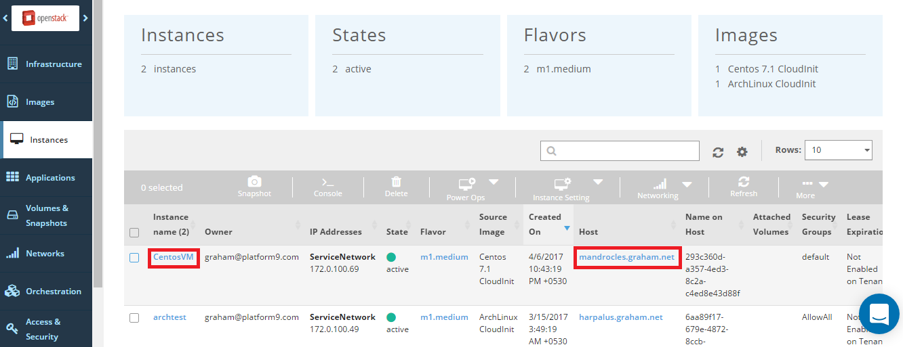Viewport: 903px width, 347px height.
Task: Open Volumes & Snapshots section
Action: 46,216
